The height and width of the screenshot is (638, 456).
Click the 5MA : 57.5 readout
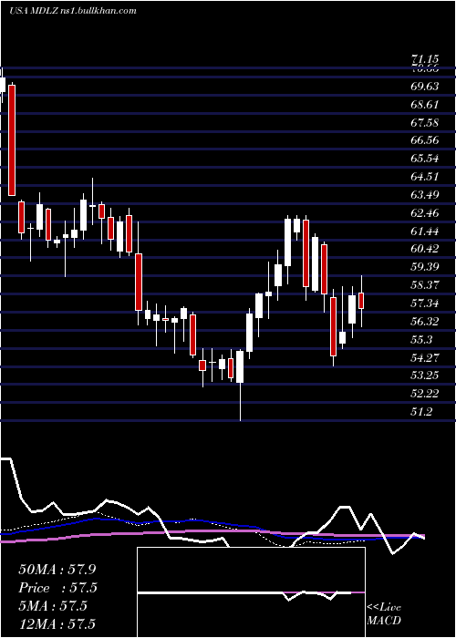[53, 606]
